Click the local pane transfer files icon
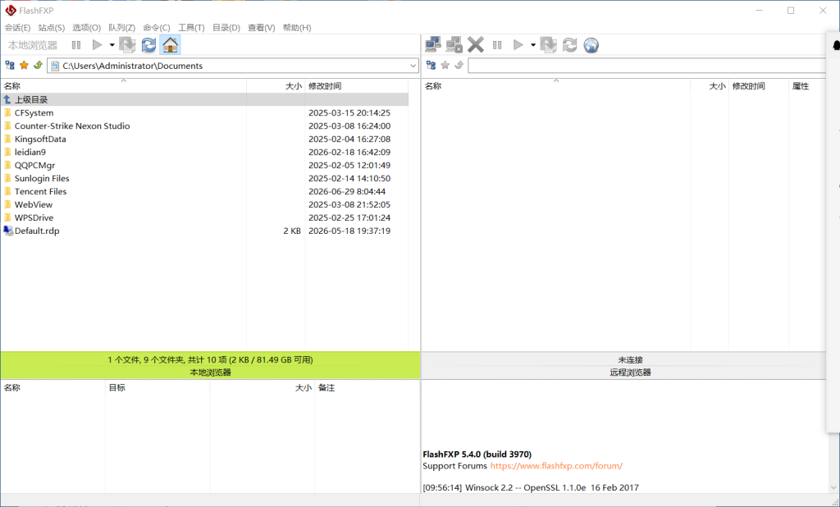Image resolution: width=840 pixels, height=507 pixels. (127, 45)
